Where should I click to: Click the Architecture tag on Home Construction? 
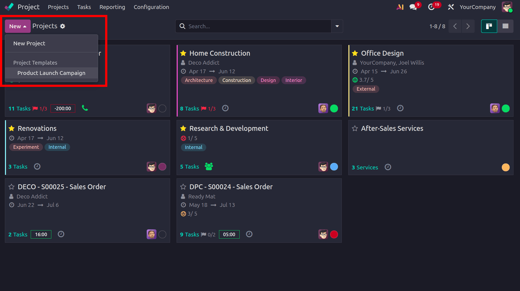coord(199,80)
